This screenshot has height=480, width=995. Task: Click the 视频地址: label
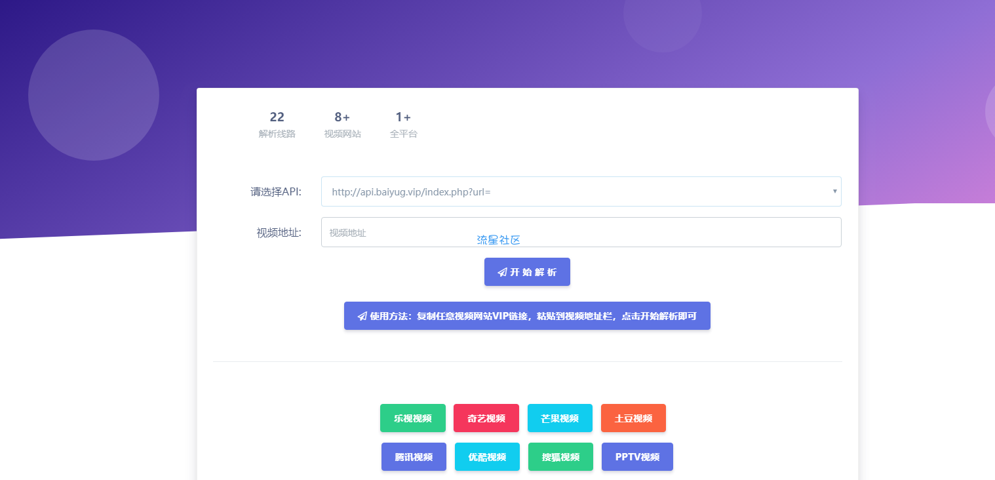[x=279, y=233]
